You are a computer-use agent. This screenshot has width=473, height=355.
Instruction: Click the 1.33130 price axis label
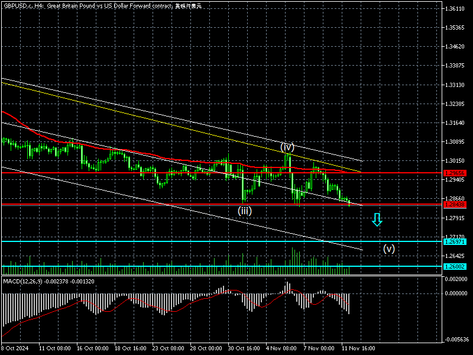point(455,85)
